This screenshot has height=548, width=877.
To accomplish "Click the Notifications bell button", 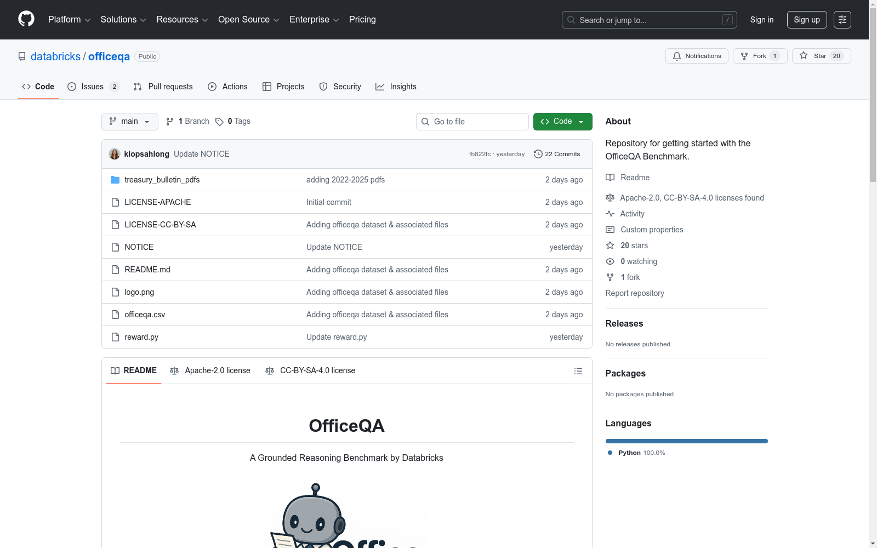I will click(x=697, y=56).
